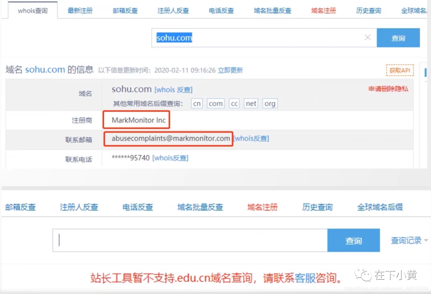Select the net suffix option
The height and width of the screenshot is (294, 431).
[x=251, y=104]
